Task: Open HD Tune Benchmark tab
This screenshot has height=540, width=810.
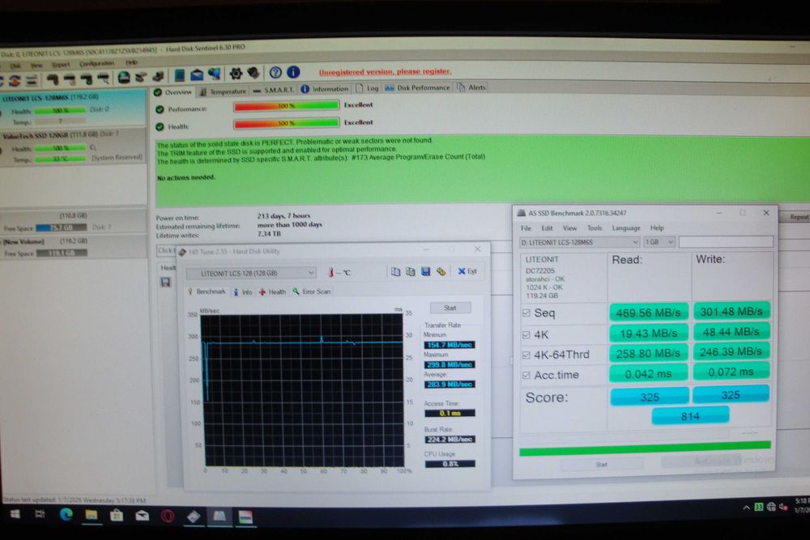Action: click(x=207, y=291)
